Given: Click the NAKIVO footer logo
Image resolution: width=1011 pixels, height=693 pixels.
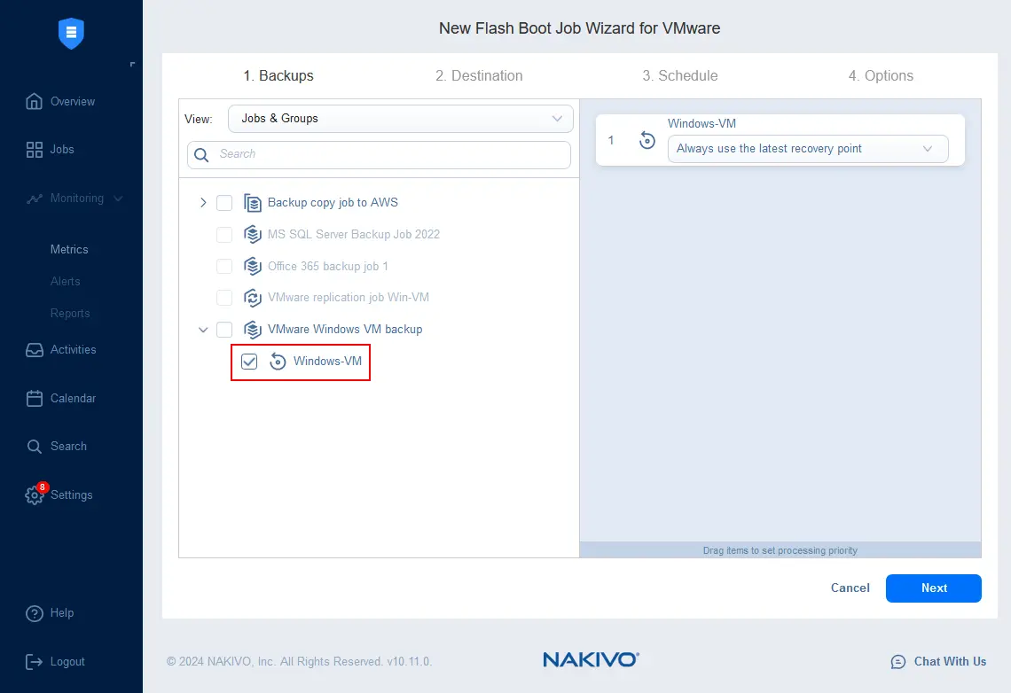Looking at the screenshot, I should point(591,659).
